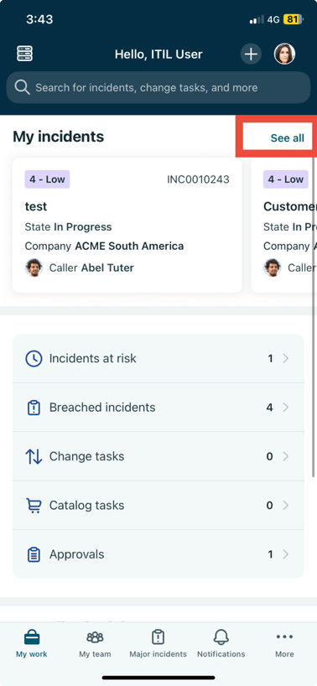The width and height of the screenshot is (317, 686).
Task: Open Approvals row
Action: point(158,554)
